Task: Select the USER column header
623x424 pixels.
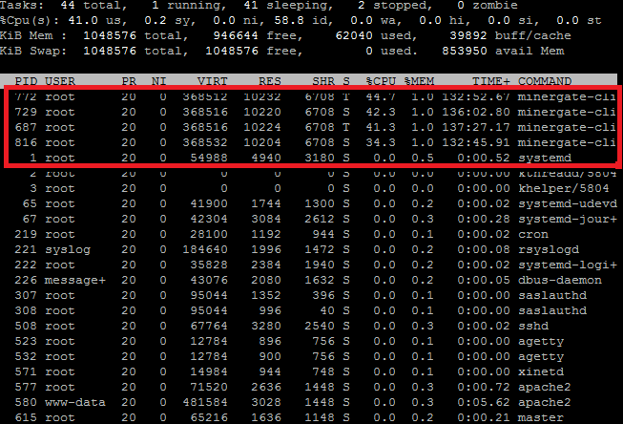Action: tap(59, 81)
